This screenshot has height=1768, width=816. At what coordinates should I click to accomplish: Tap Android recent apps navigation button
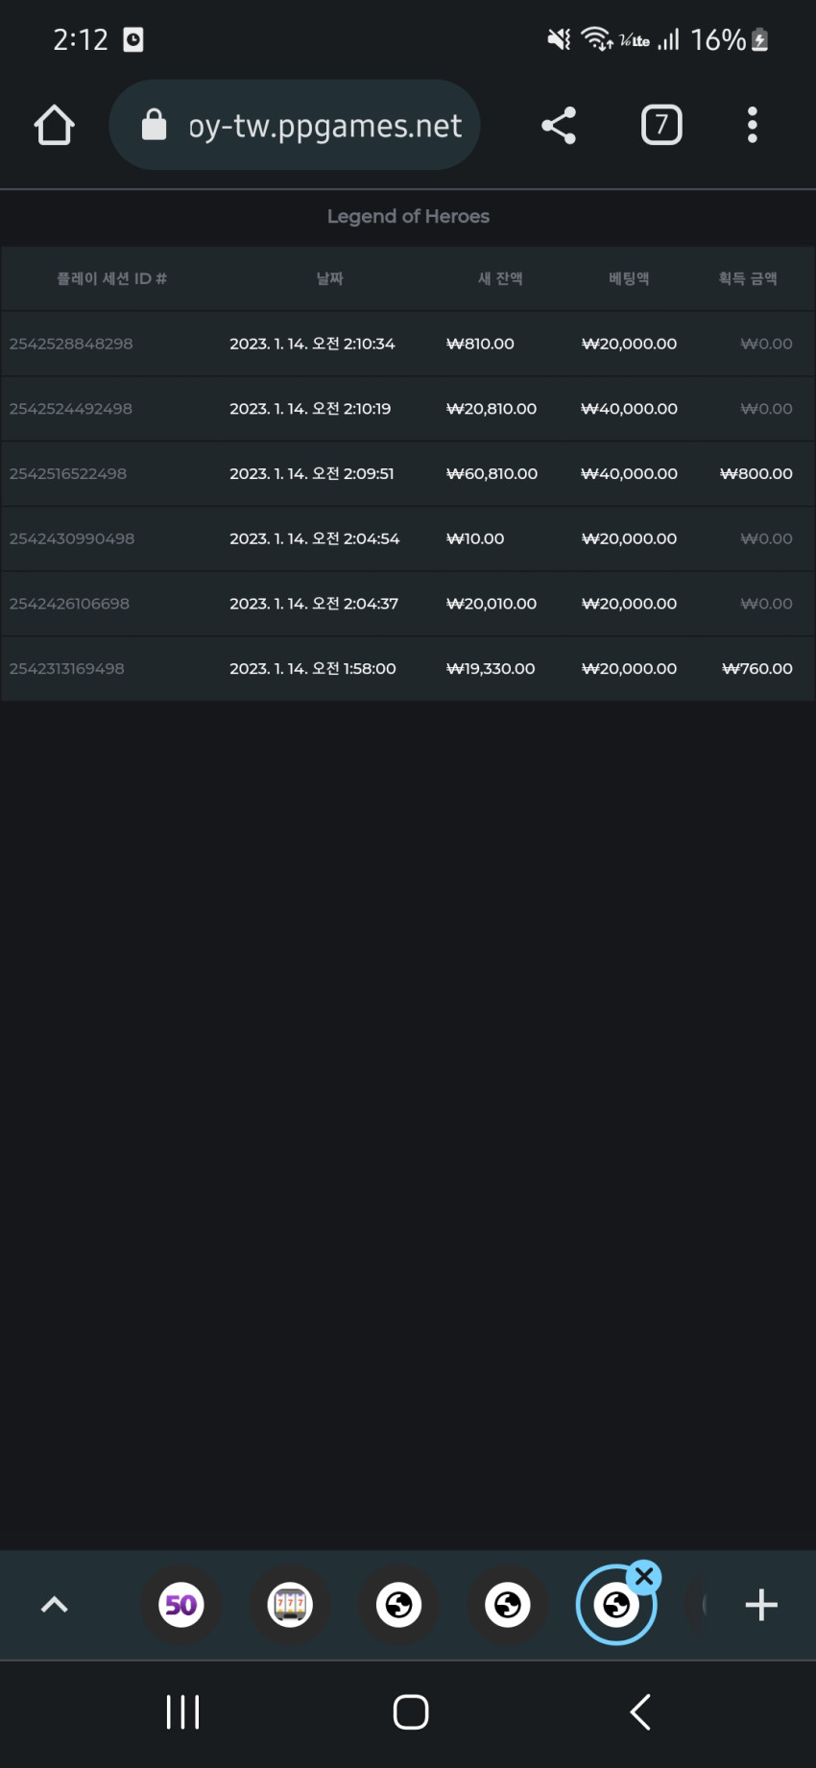(182, 1711)
